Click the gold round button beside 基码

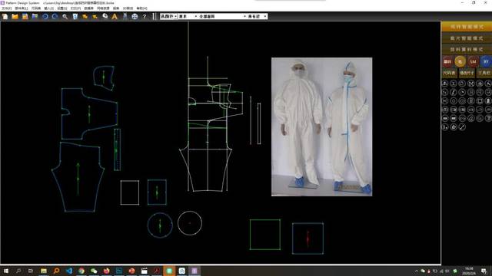(460, 61)
